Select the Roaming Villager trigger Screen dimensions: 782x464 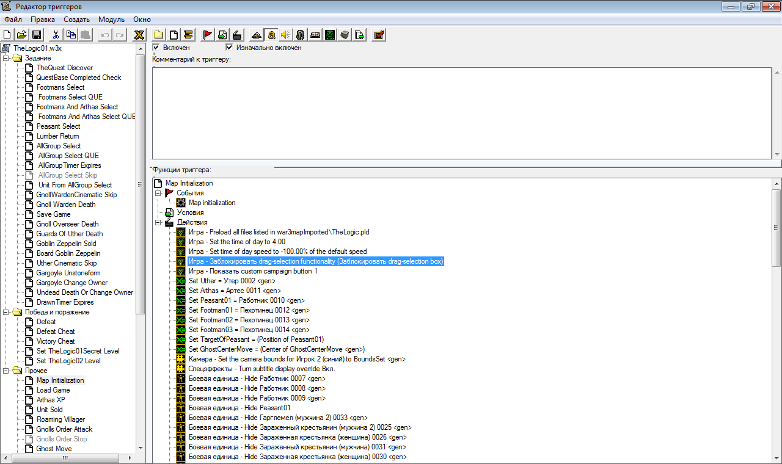pyautogui.click(x=60, y=419)
